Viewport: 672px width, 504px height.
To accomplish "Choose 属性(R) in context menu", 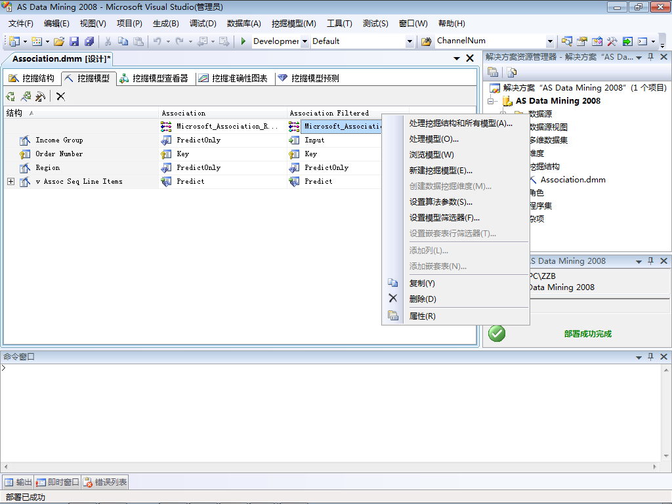I will pos(422,316).
